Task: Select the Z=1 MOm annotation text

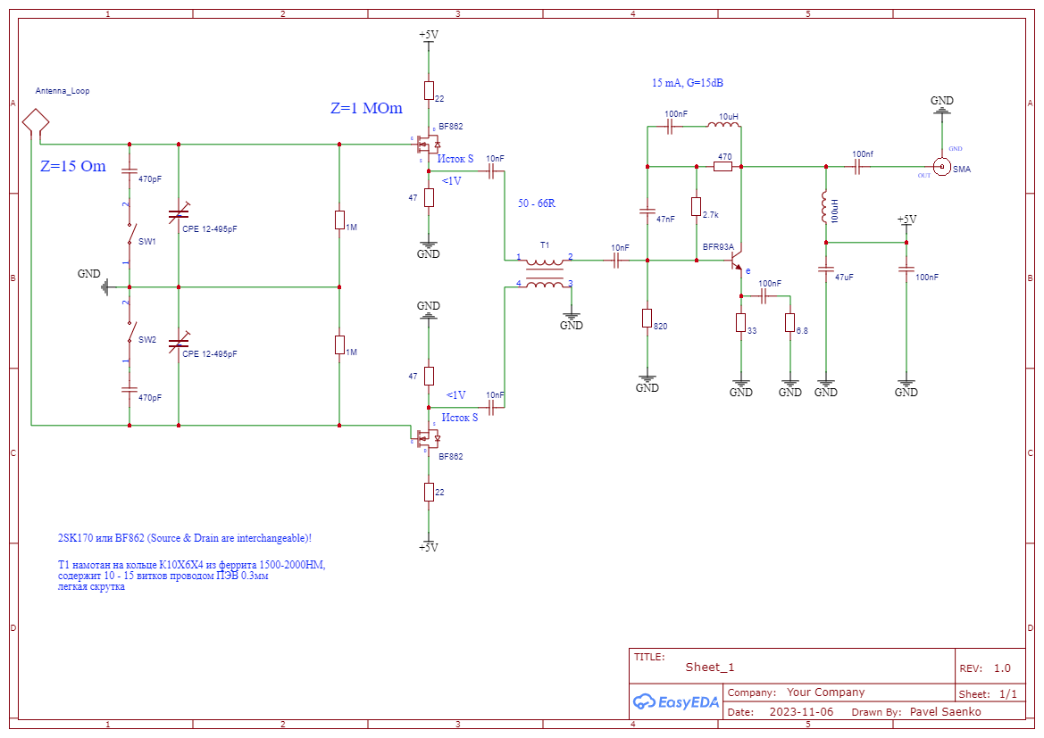Action: (x=366, y=109)
